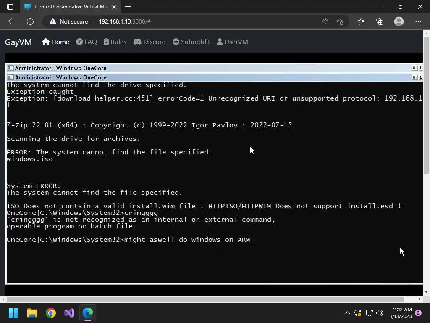The image size is (430, 323).
Task: Open the browser profile avatar
Action: [399, 21]
